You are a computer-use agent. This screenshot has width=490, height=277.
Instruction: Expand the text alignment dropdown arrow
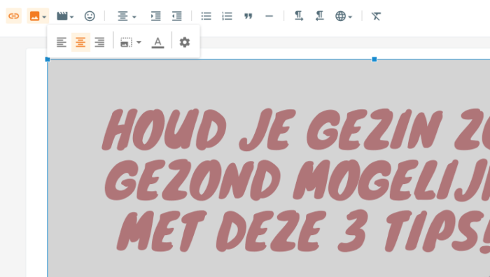(x=134, y=17)
